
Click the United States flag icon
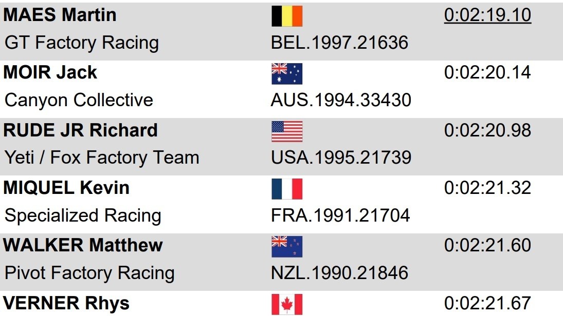click(287, 131)
